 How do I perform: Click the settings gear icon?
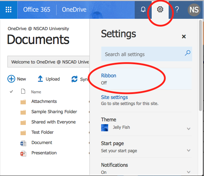(x=160, y=9)
